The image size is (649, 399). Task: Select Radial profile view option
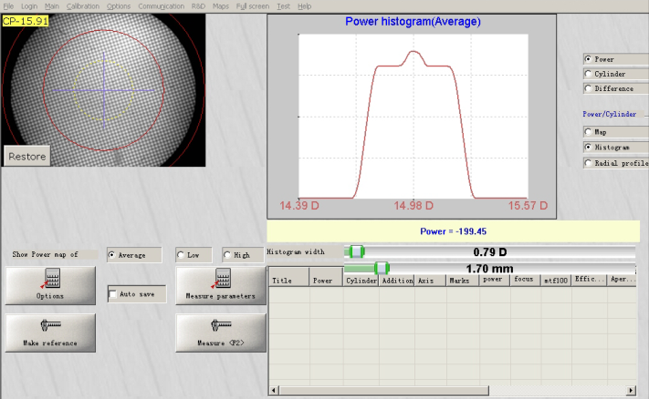pos(588,163)
